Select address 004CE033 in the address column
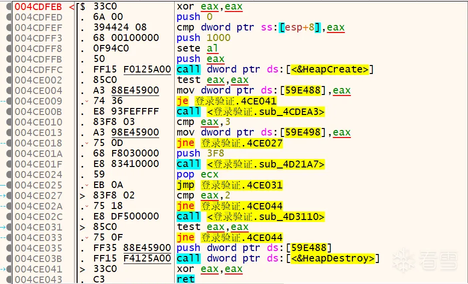The width and height of the screenshot is (468, 284). tap(39, 237)
